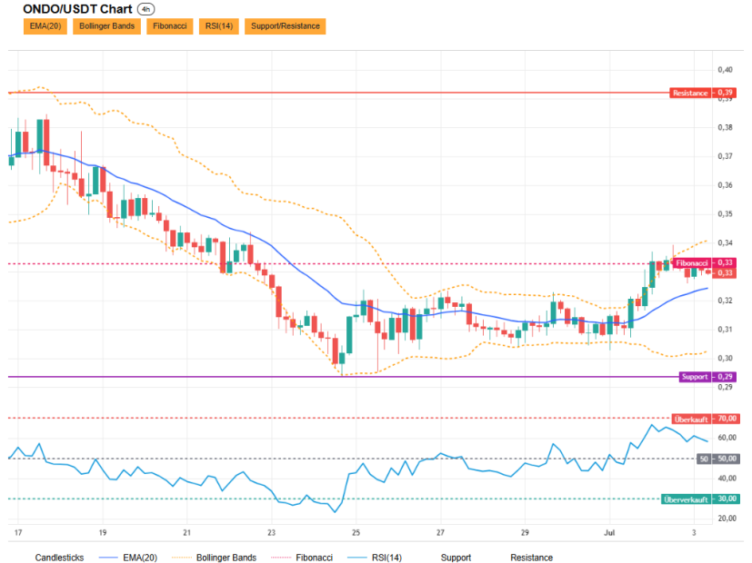Click the 0,30 price axis value

[x=725, y=358]
